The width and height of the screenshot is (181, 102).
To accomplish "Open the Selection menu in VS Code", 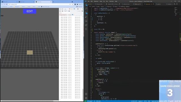I will coord(96,1).
